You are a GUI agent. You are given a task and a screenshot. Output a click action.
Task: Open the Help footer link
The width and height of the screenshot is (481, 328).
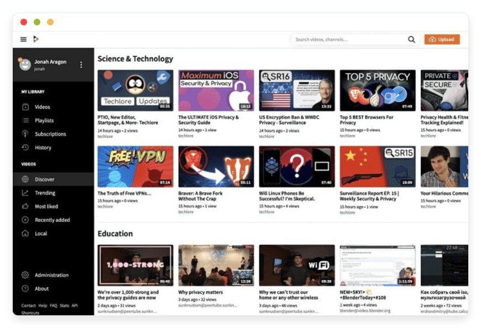(43, 305)
